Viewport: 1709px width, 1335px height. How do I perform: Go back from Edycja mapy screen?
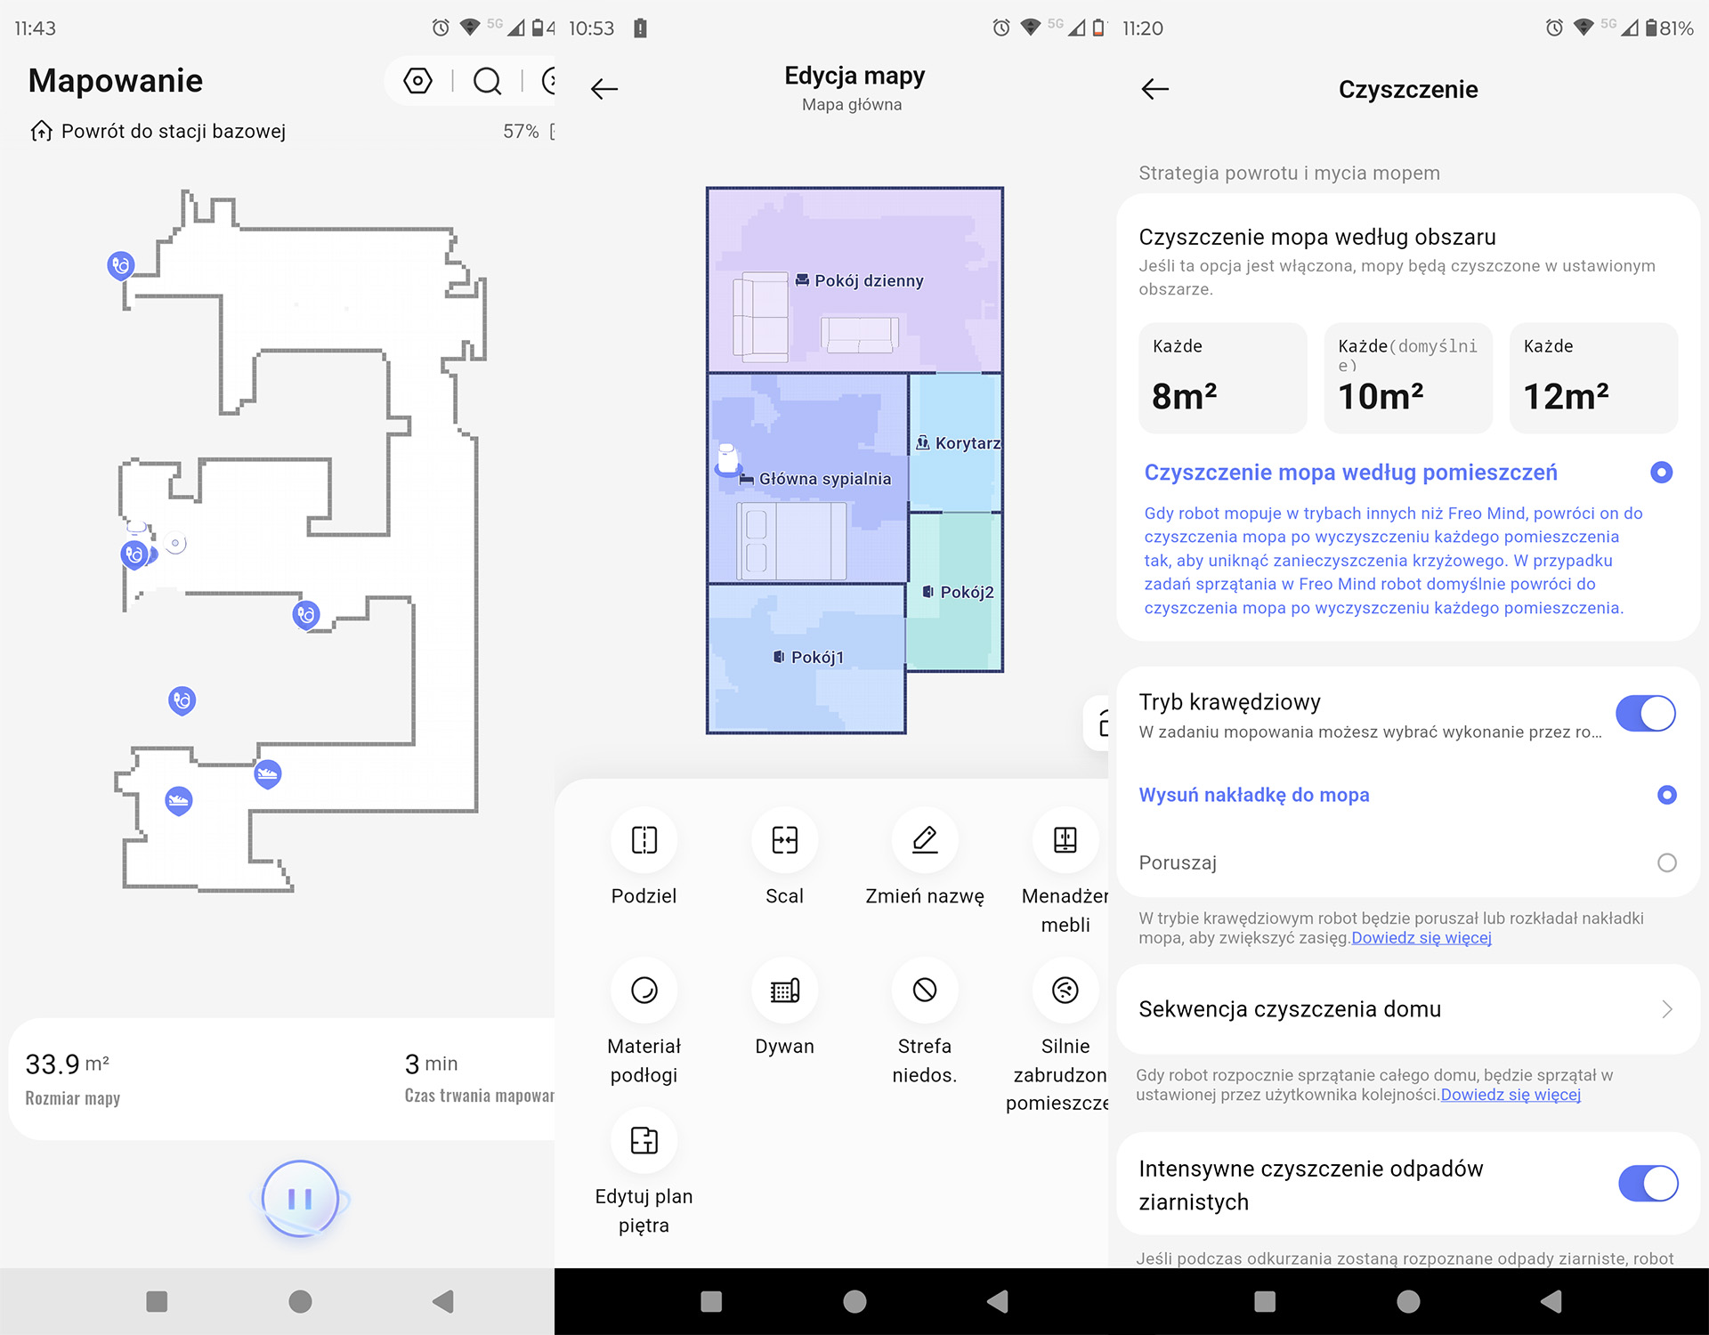pyautogui.click(x=604, y=89)
